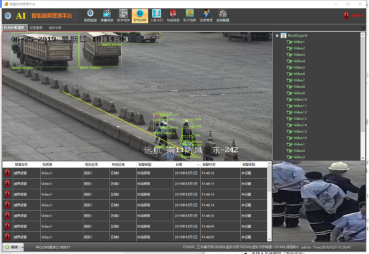Switch to the 记录查询 tab

pos(36,27)
